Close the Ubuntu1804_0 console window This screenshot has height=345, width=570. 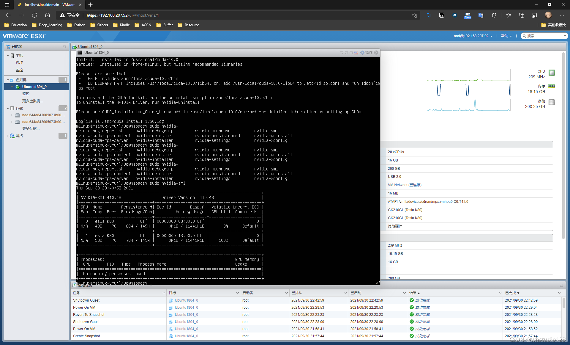[376, 53]
